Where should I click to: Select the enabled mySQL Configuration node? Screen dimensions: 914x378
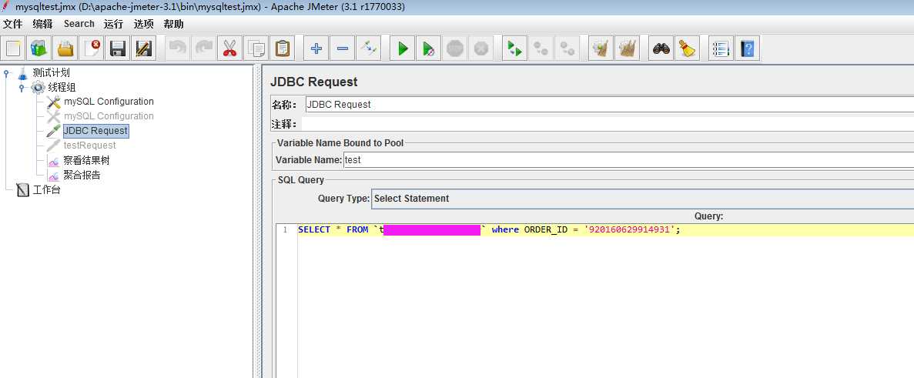(109, 102)
